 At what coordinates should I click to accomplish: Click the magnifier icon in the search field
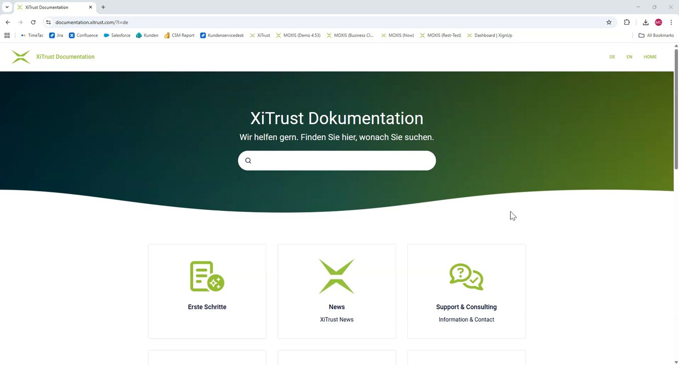click(x=248, y=161)
